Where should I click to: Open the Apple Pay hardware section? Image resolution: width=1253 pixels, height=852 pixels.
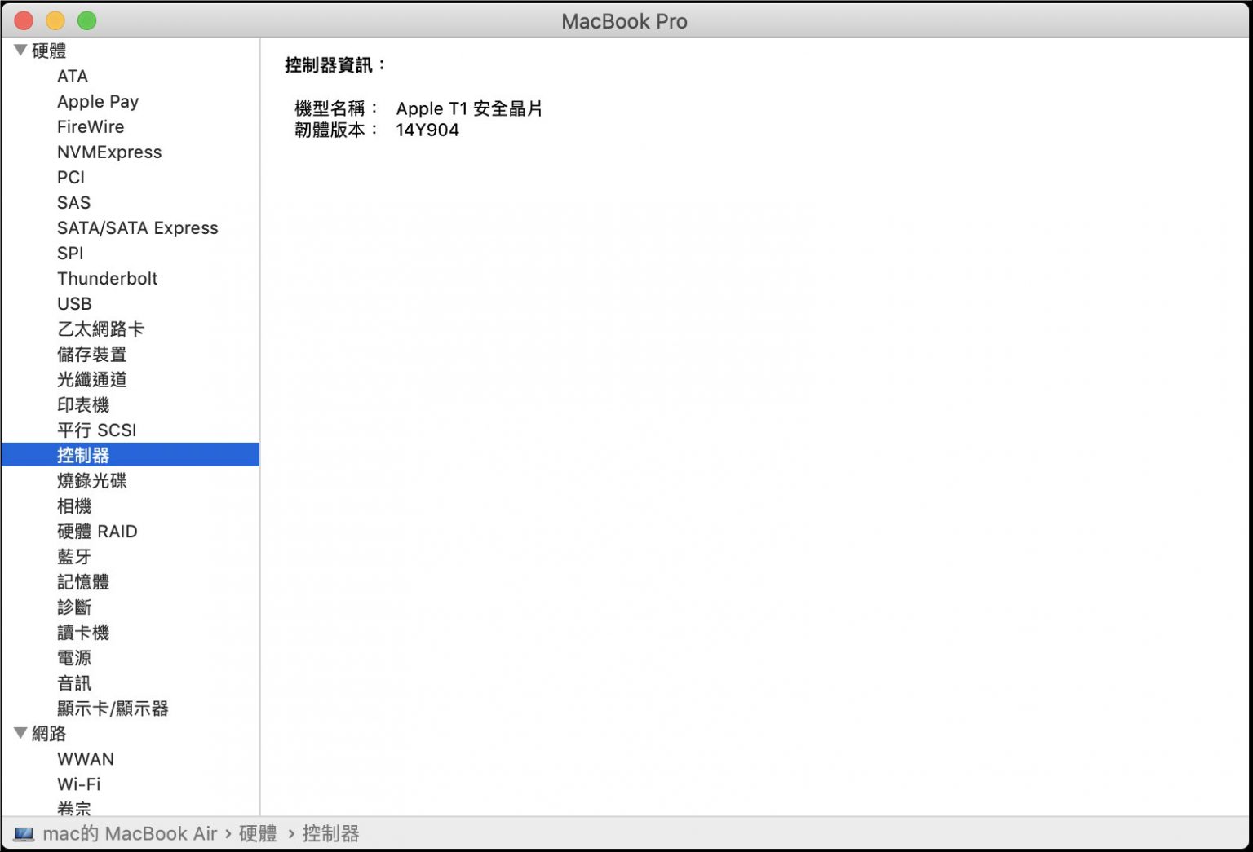coord(97,101)
